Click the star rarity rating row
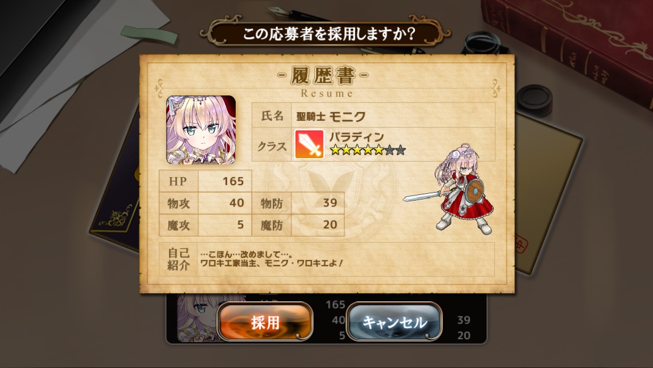This screenshot has width=653, height=368. 367,150
